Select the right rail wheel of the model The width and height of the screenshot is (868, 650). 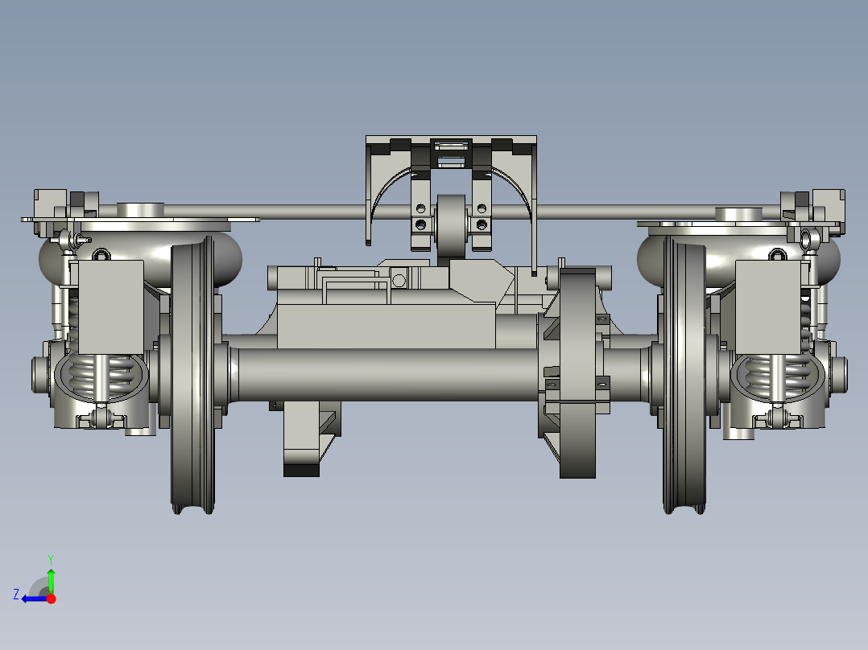point(684,375)
